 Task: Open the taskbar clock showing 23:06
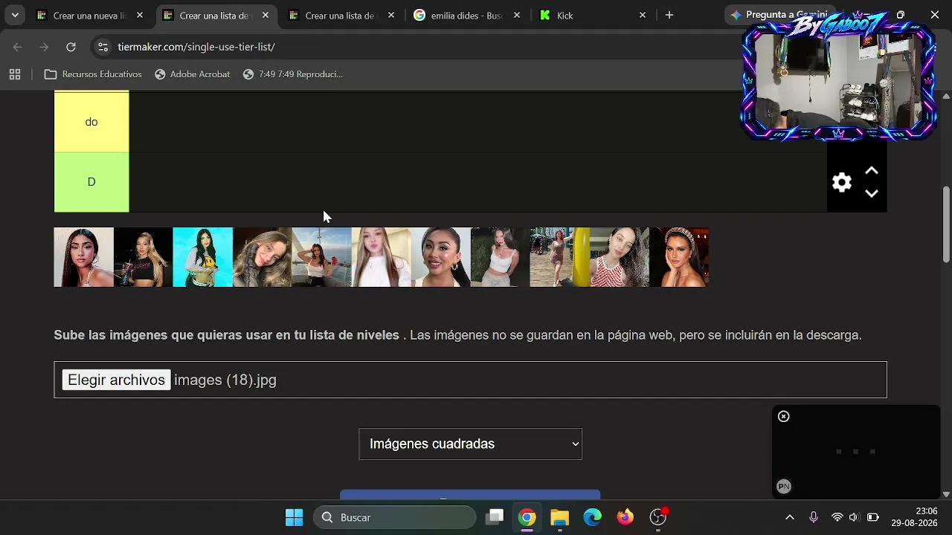tap(915, 517)
